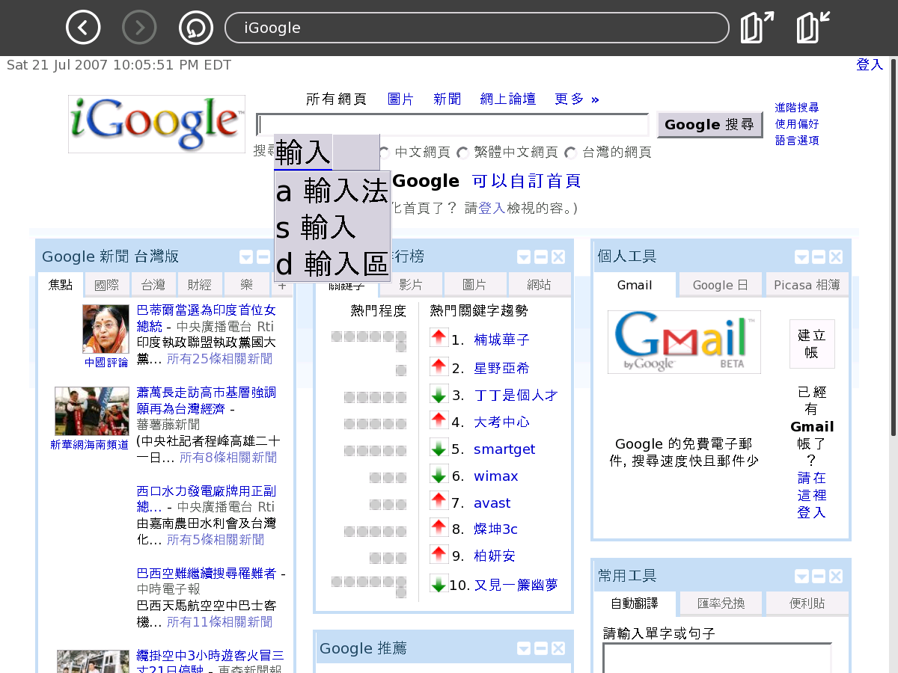
Task: Click the red up arrow beside 楠城華子
Action: [x=439, y=338]
